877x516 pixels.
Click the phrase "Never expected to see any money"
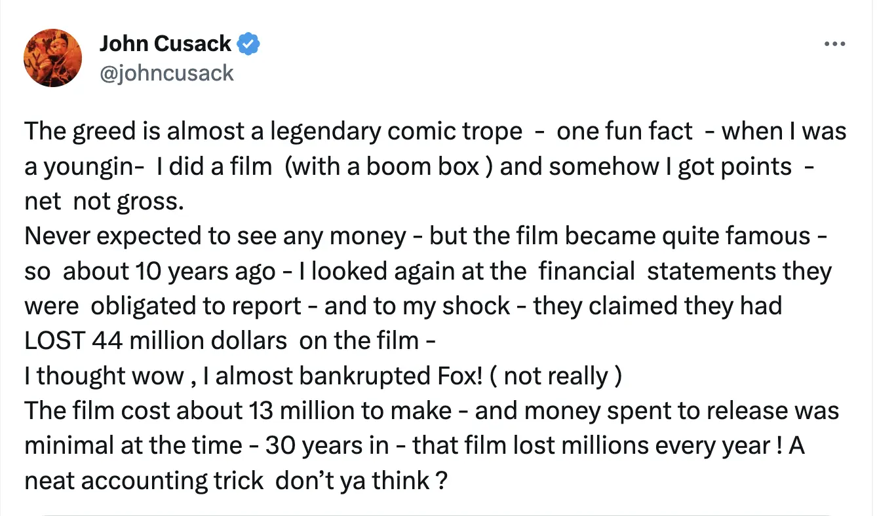pyautogui.click(x=216, y=236)
